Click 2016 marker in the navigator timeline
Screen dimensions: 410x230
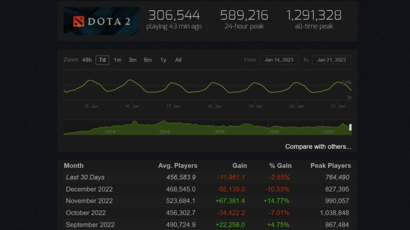pyautogui.click(x=165, y=132)
